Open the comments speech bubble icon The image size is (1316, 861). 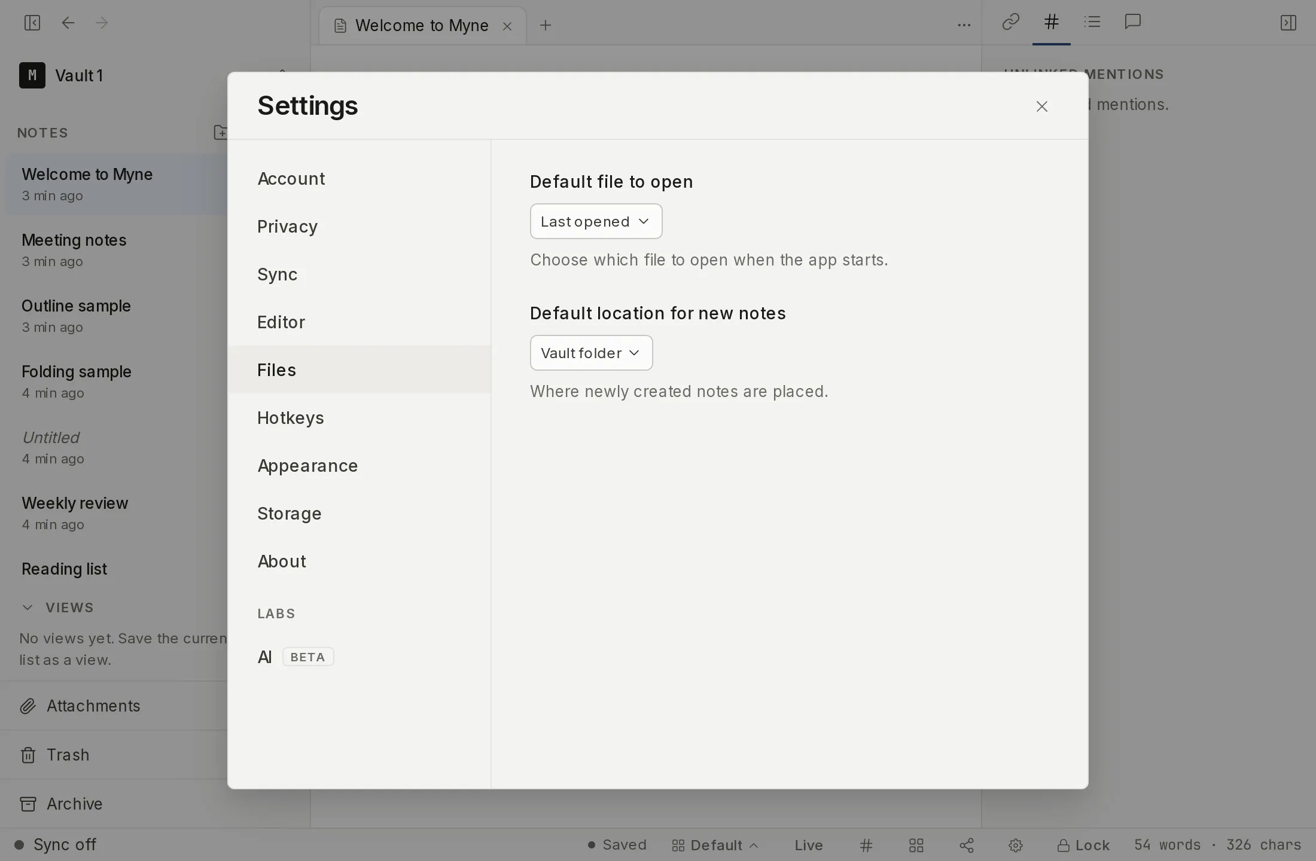click(1133, 22)
